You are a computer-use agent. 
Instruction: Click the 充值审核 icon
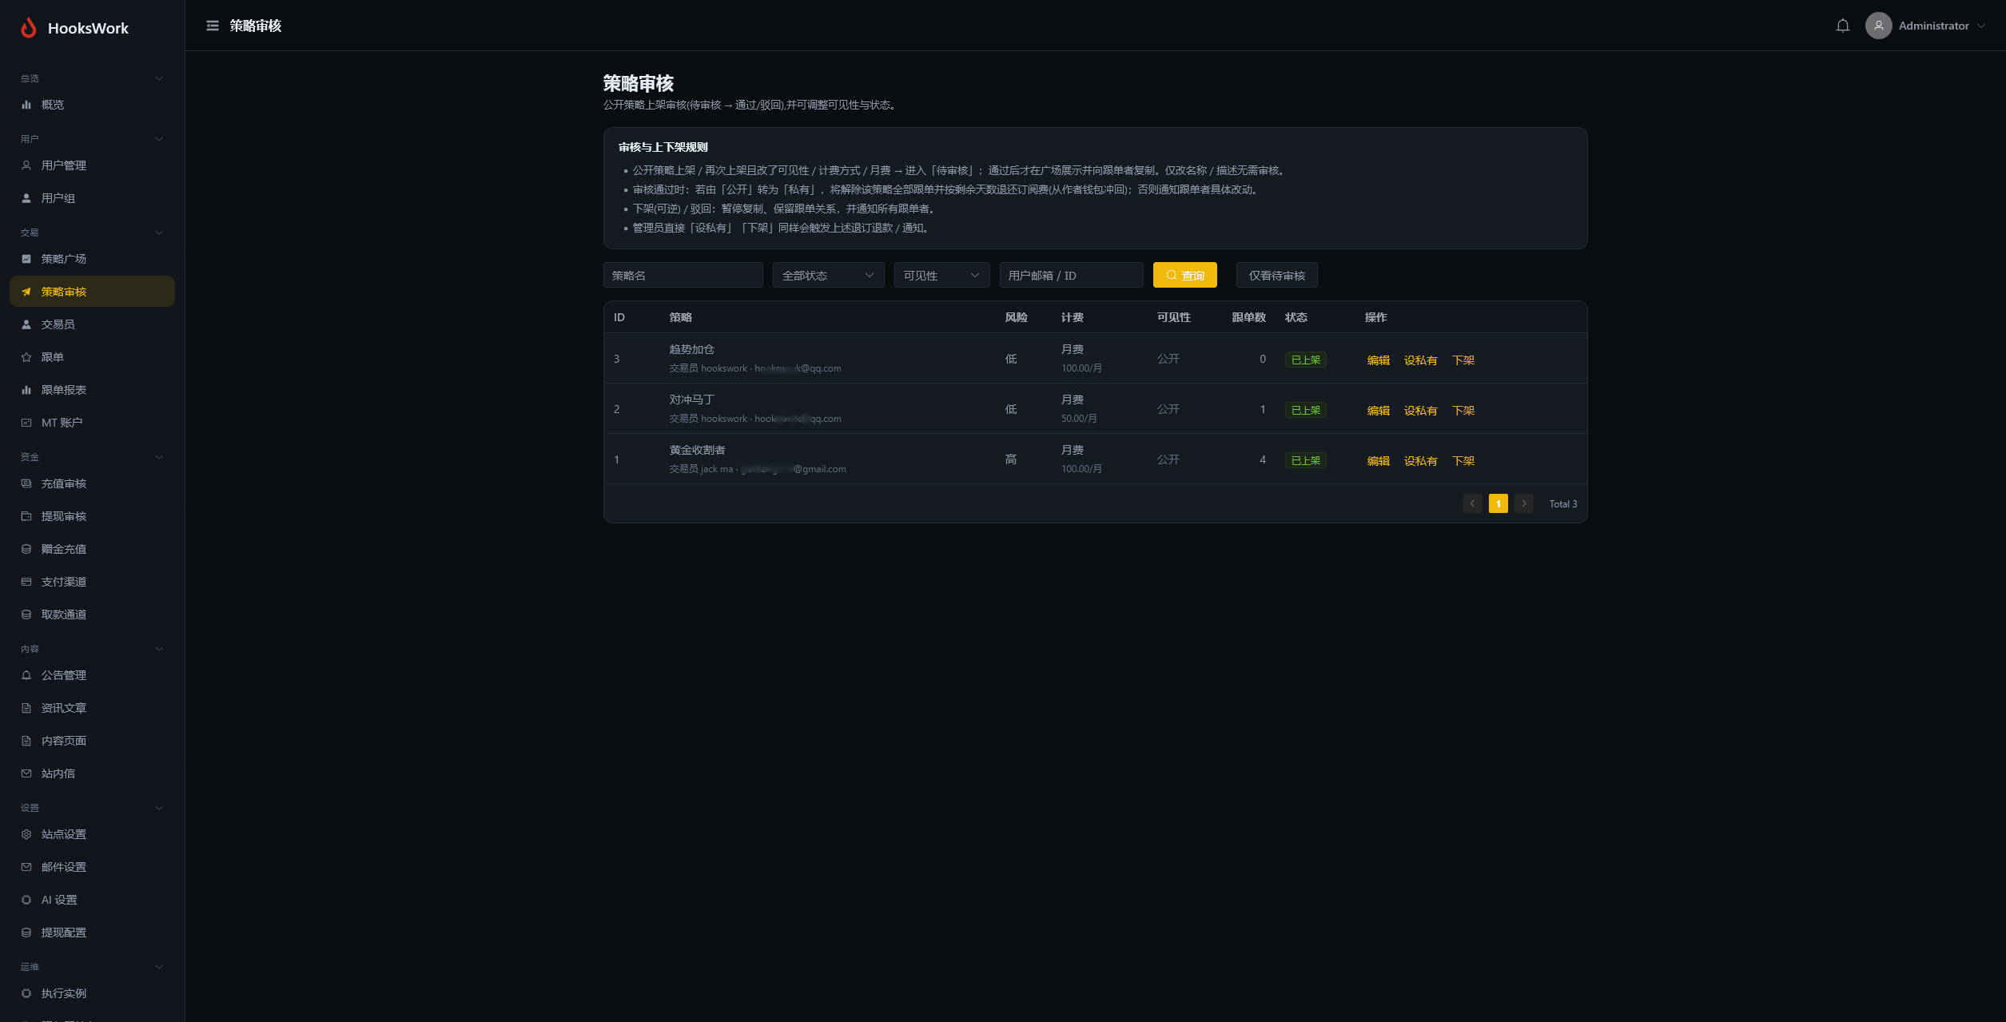pyautogui.click(x=26, y=483)
